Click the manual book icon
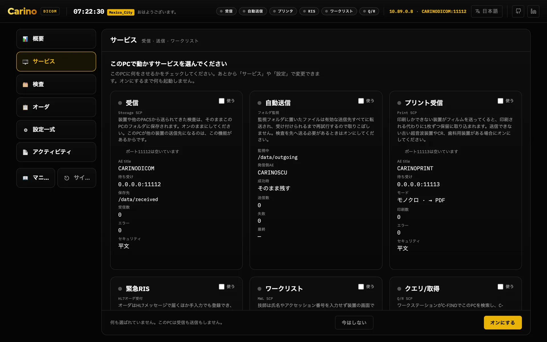547x342 pixels. tap(25, 178)
